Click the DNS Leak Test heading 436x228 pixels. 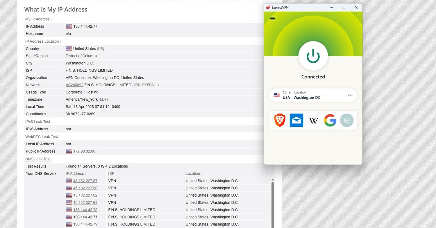click(x=38, y=159)
